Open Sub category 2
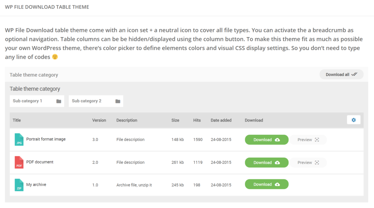Viewport: 374px width, 208px height. tap(96, 101)
